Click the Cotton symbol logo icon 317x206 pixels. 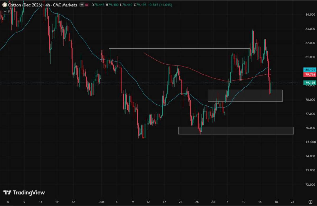pyautogui.click(x=5, y=5)
